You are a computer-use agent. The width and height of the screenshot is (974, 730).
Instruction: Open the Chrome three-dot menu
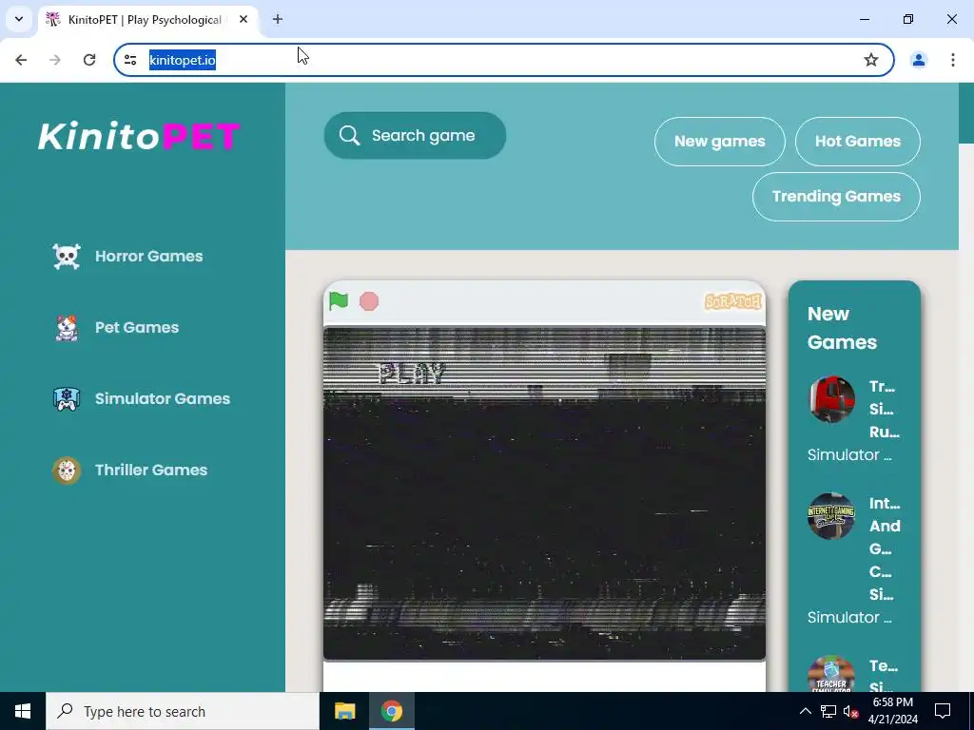[952, 60]
